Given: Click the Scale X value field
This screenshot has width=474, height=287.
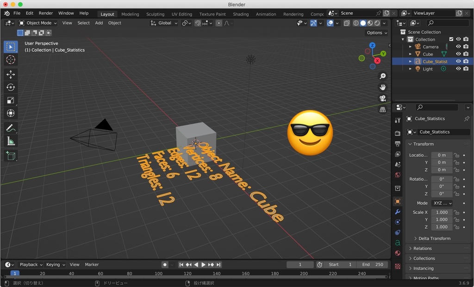Looking at the screenshot, I should pyautogui.click(x=442, y=212).
